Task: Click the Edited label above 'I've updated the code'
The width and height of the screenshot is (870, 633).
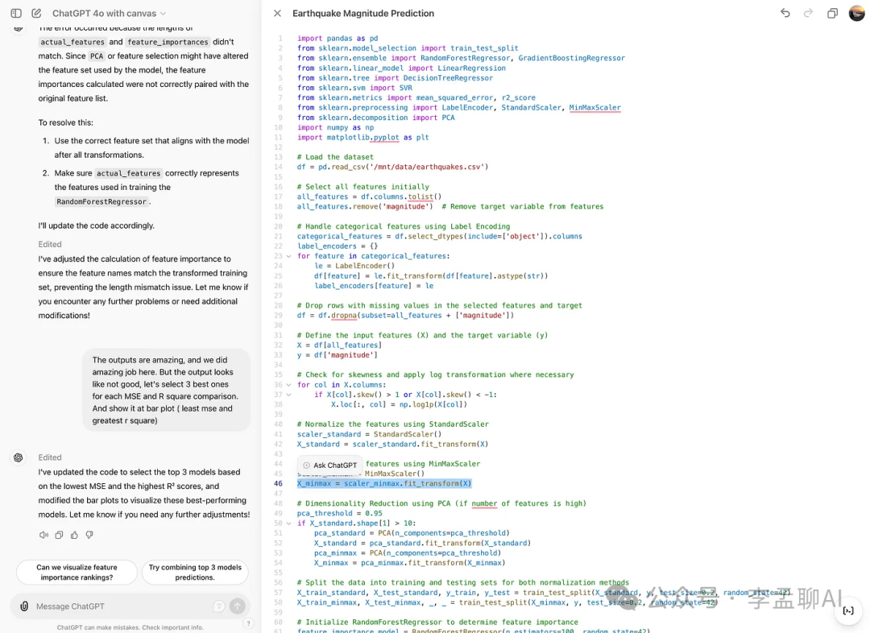Action: [x=50, y=457]
